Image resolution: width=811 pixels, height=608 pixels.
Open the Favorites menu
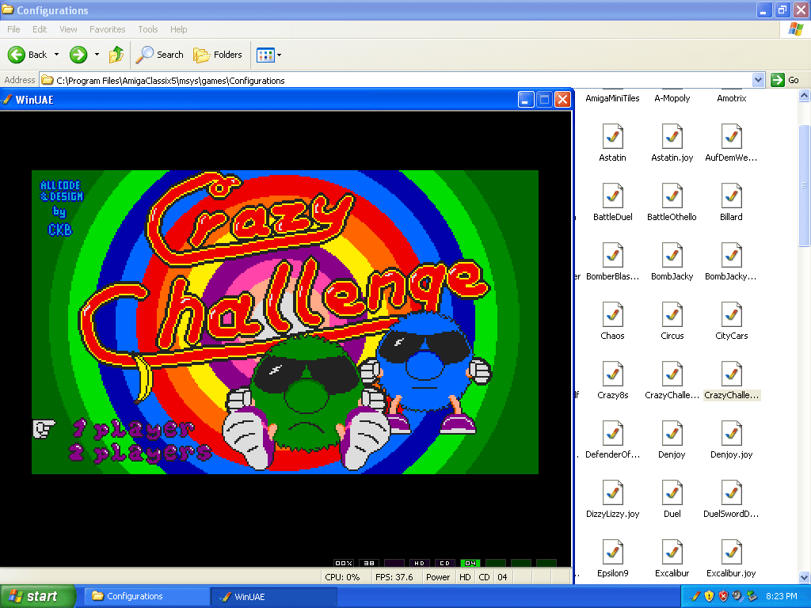click(x=107, y=29)
